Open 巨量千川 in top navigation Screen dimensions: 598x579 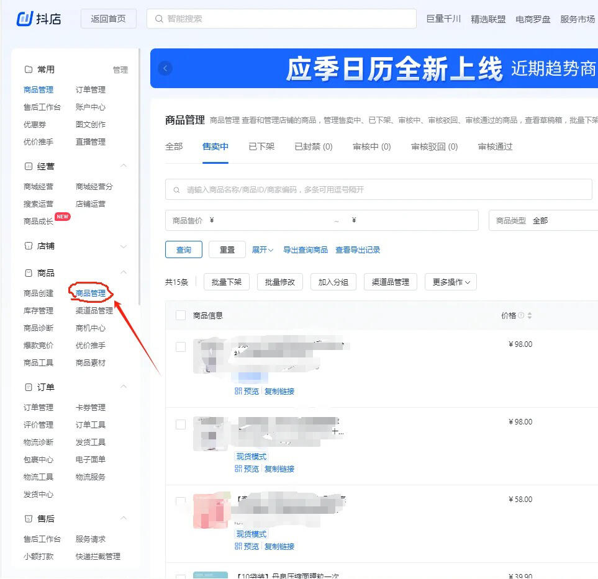click(x=443, y=19)
